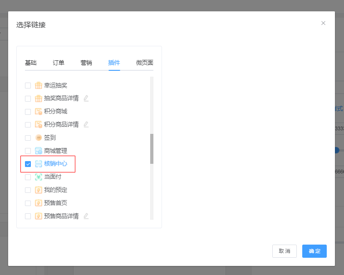Tick the 幸运抽奖 checkbox
The height and width of the screenshot is (275, 344).
28,85
